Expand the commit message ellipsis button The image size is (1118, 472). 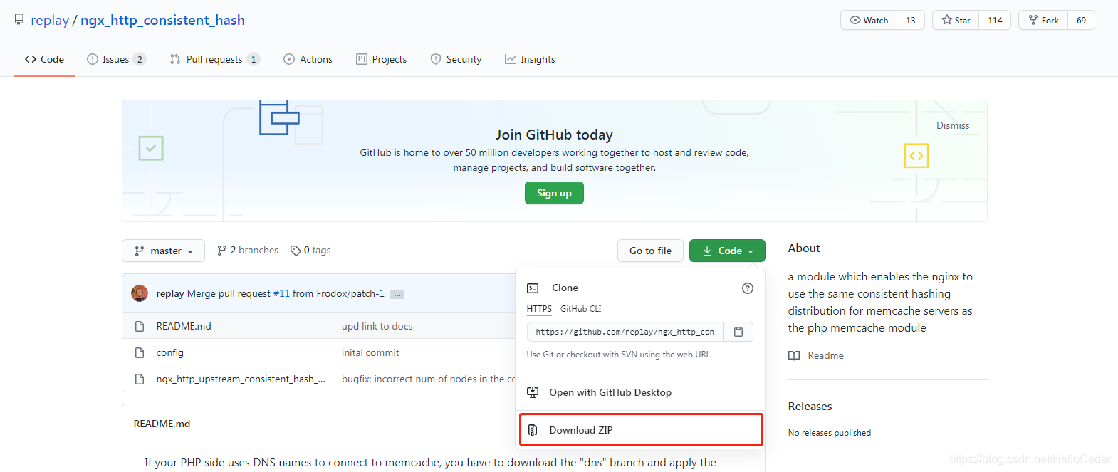coord(397,294)
